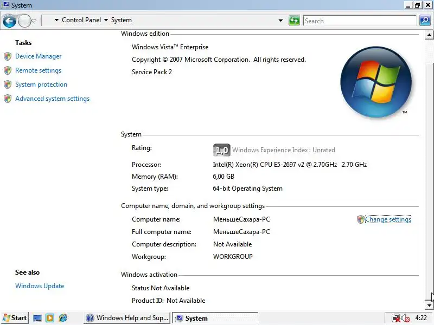Image resolution: width=434 pixels, height=325 pixels.
Task: Click the Search magnifier button
Action: (x=425, y=21)
